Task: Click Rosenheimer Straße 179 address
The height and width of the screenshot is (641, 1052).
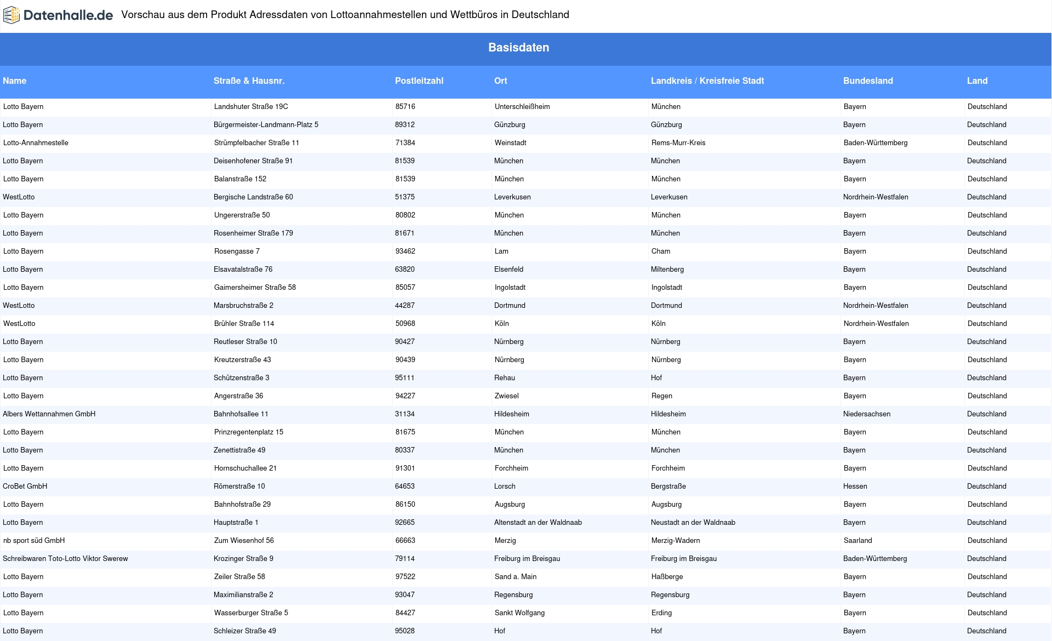Action: click(x=253, y=233)
